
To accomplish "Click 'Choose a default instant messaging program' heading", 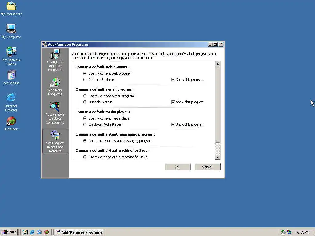I will click(115, 135).
